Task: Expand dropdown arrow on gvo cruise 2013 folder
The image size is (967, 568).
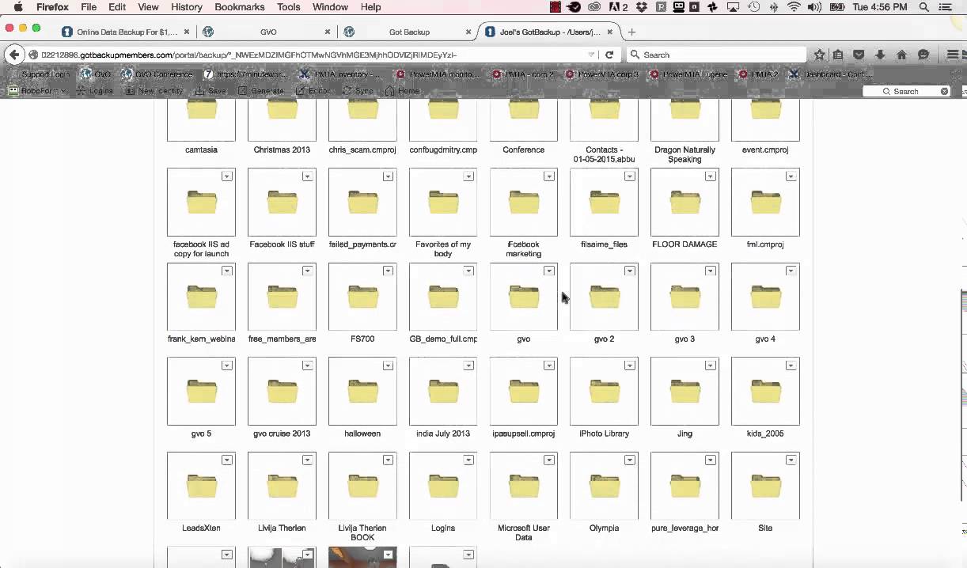Action: [x=308, y=365]
